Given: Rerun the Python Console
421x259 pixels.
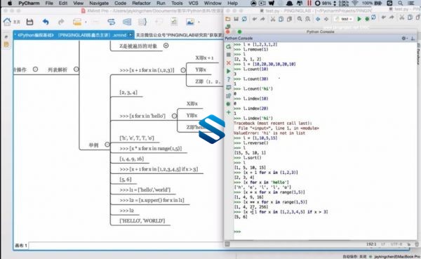Looking at the screenshot, I should click(229, 46).
